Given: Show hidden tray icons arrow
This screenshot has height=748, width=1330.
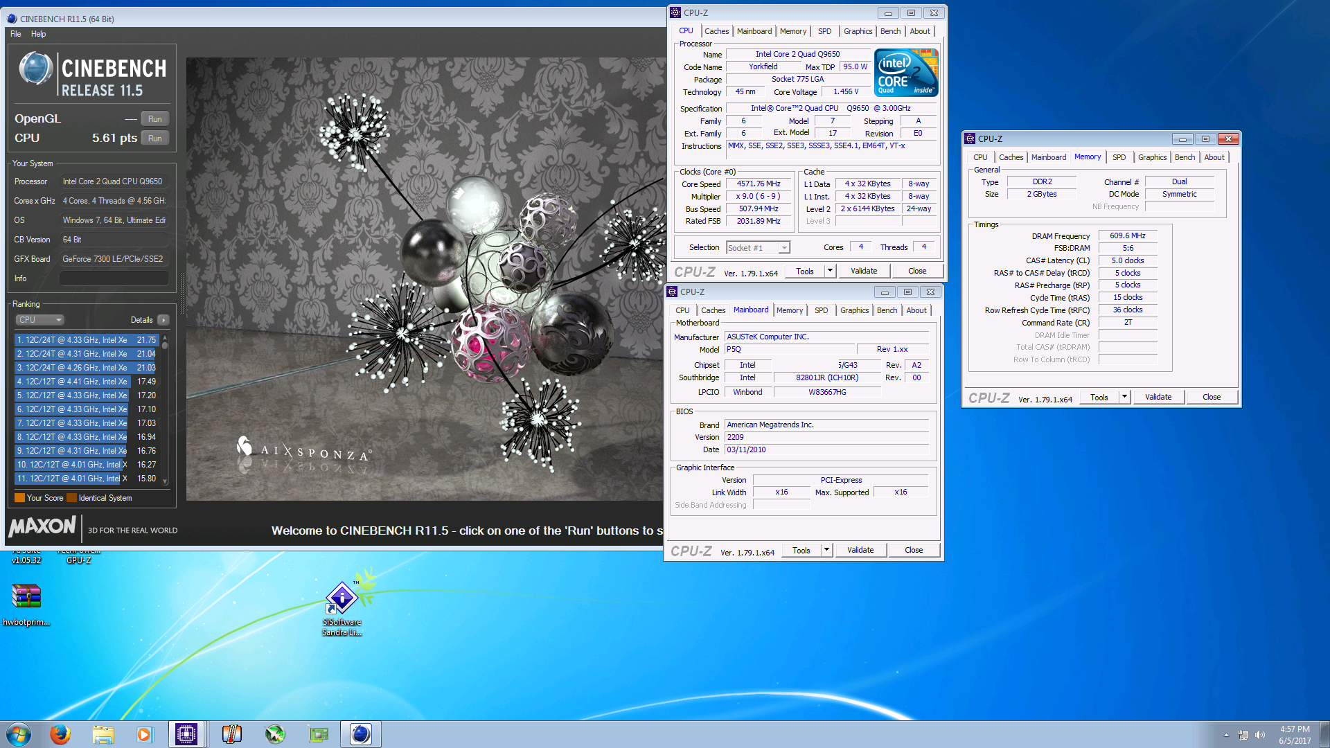Looking at the screenshot, I should pyautogui.click(x=1226, y=735).
